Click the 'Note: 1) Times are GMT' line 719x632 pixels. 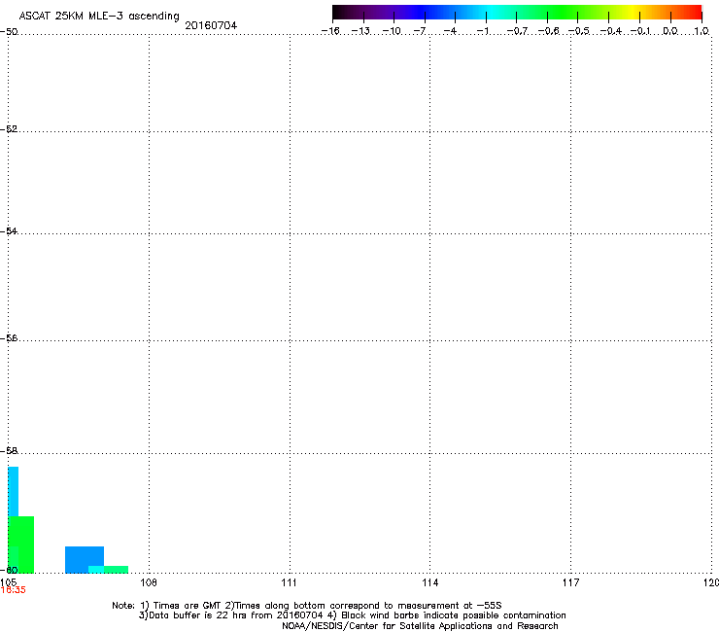[x=307, y=606]
